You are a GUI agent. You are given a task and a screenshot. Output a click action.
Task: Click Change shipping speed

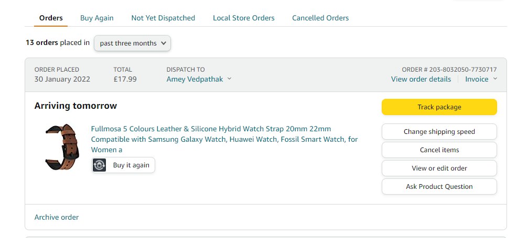tap(439, 131)
